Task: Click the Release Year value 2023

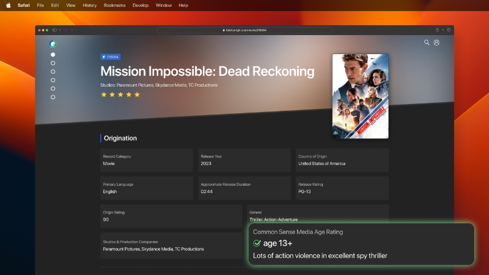Action: pos(206,164)
